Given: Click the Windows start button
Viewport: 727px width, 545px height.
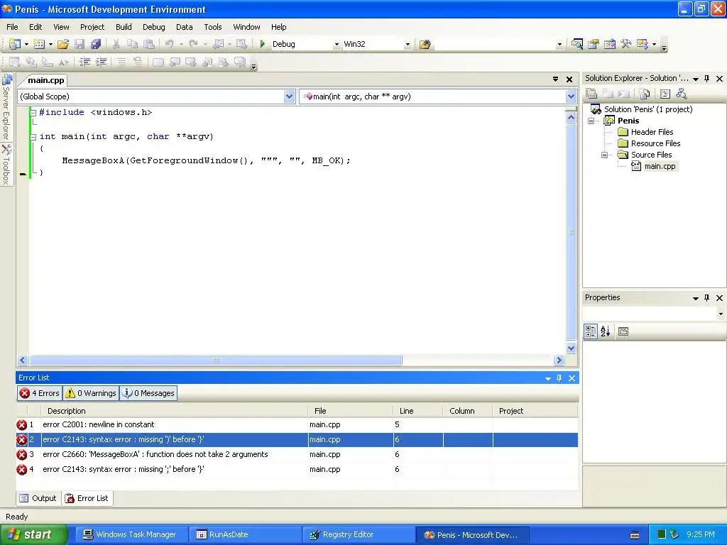Looking at the screenshot, I should (33, 534).
